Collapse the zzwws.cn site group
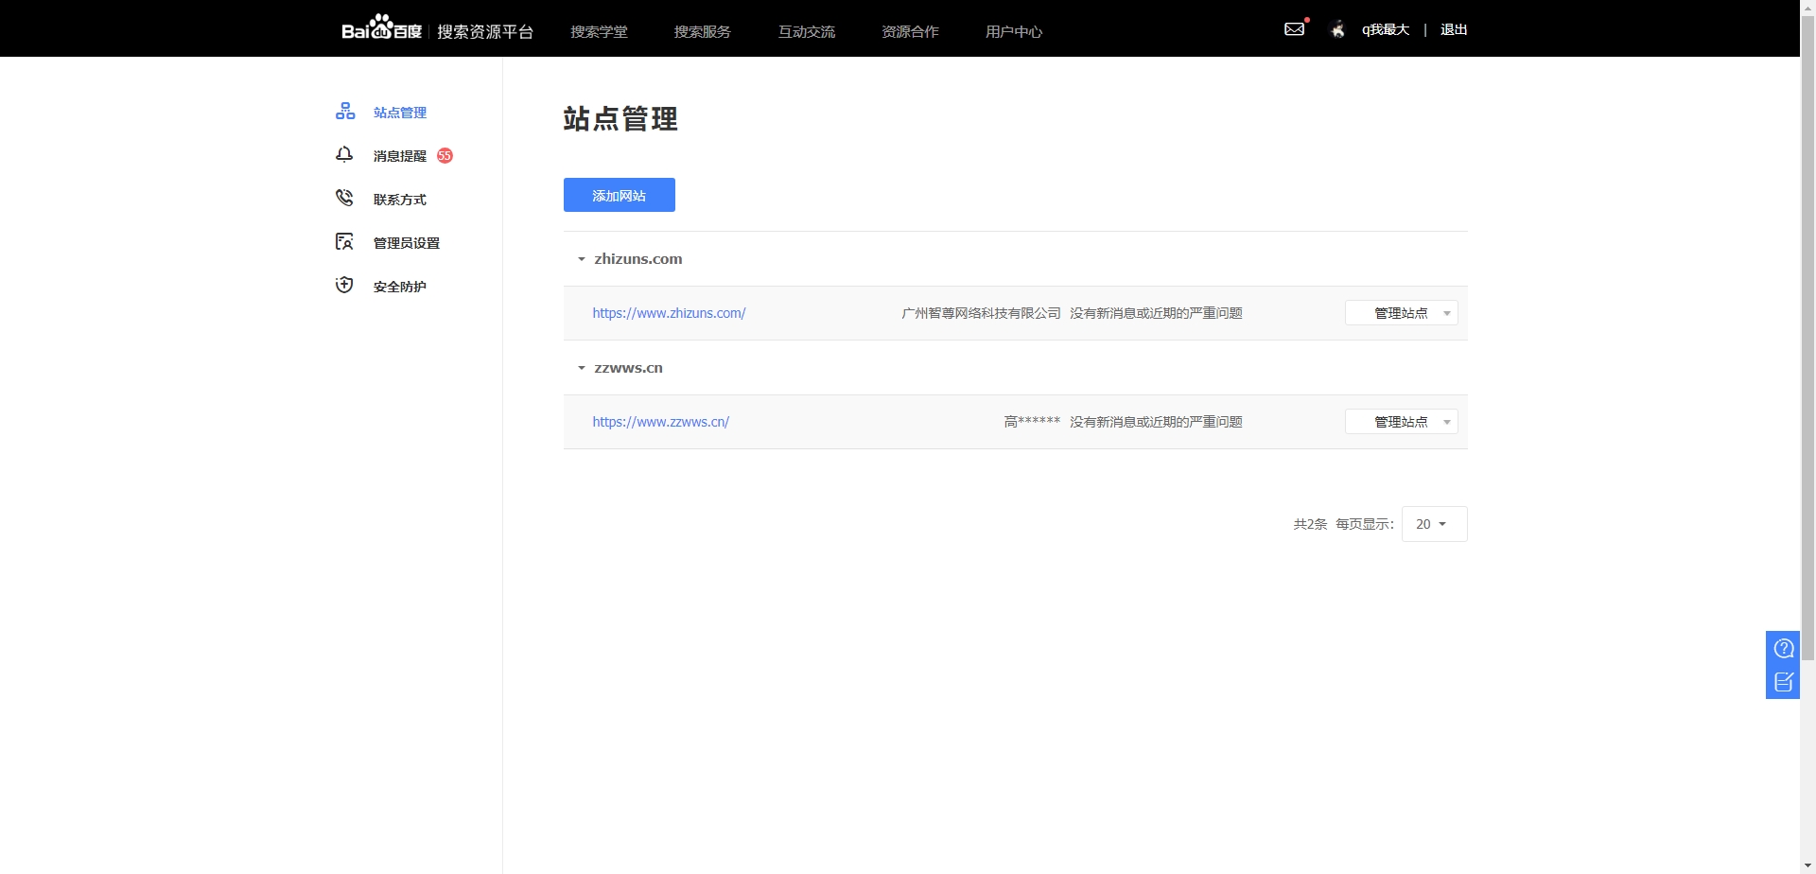This screenshot has width=1816, height=874. [582, 368]
